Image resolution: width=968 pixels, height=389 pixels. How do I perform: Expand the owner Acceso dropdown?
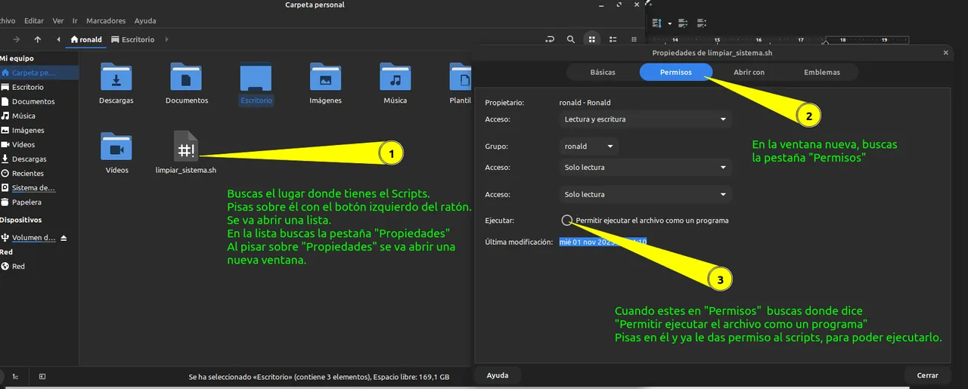coord(646,119)
